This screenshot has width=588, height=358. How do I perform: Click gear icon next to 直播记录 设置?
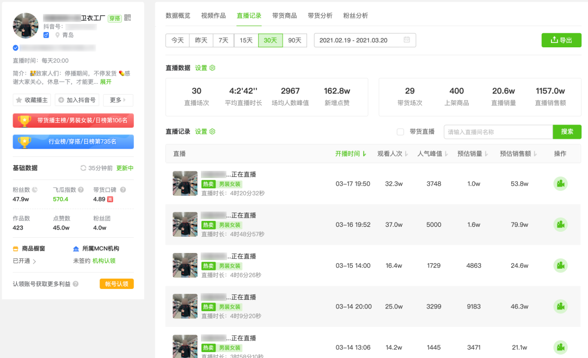[212, 132]
